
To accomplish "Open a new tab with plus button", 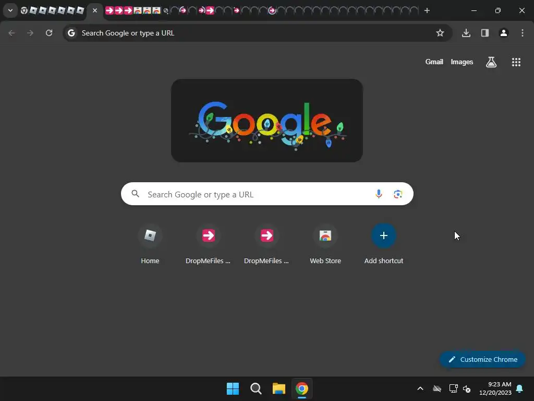I will (x=427, y=10).
